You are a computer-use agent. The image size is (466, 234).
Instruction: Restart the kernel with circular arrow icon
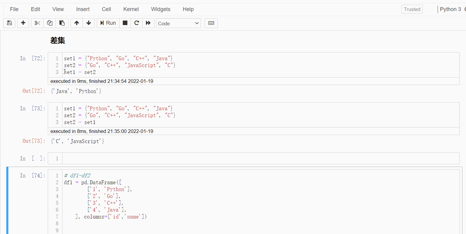[x=137, y=23]
